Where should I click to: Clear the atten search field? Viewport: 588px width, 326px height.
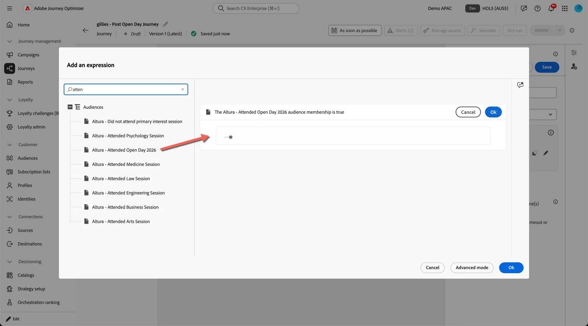183,89
